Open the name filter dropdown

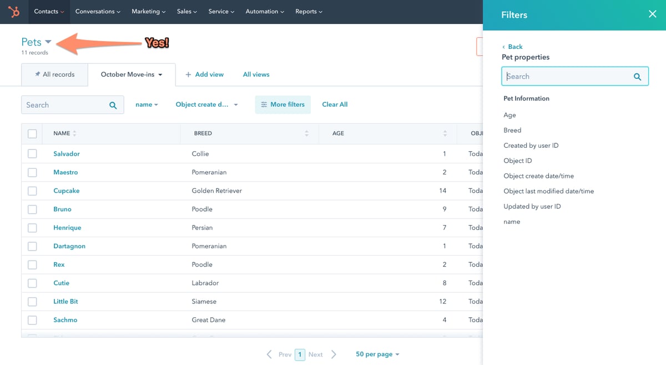147,104
